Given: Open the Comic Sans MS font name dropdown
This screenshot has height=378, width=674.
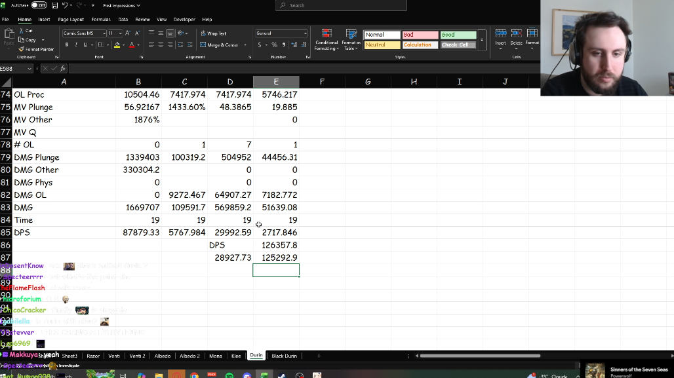Looking at the screenshot, I should (x=104, y=33).
